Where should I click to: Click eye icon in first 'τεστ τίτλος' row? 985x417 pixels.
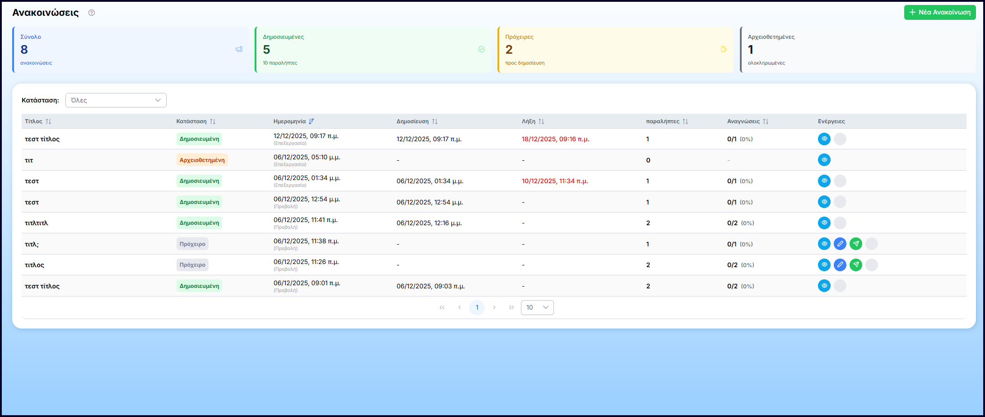pos(824,139)
